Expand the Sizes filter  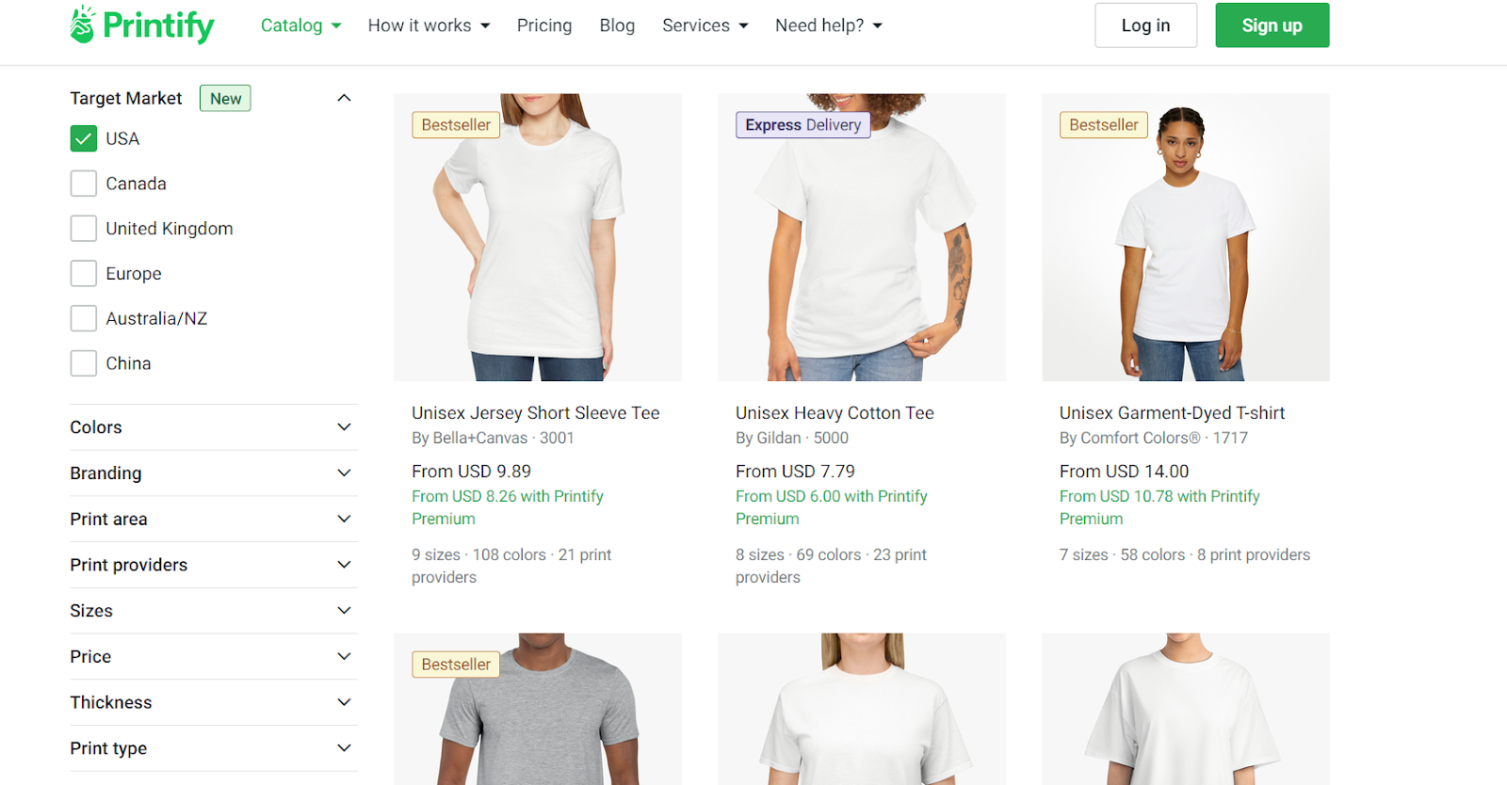[214, 610]
